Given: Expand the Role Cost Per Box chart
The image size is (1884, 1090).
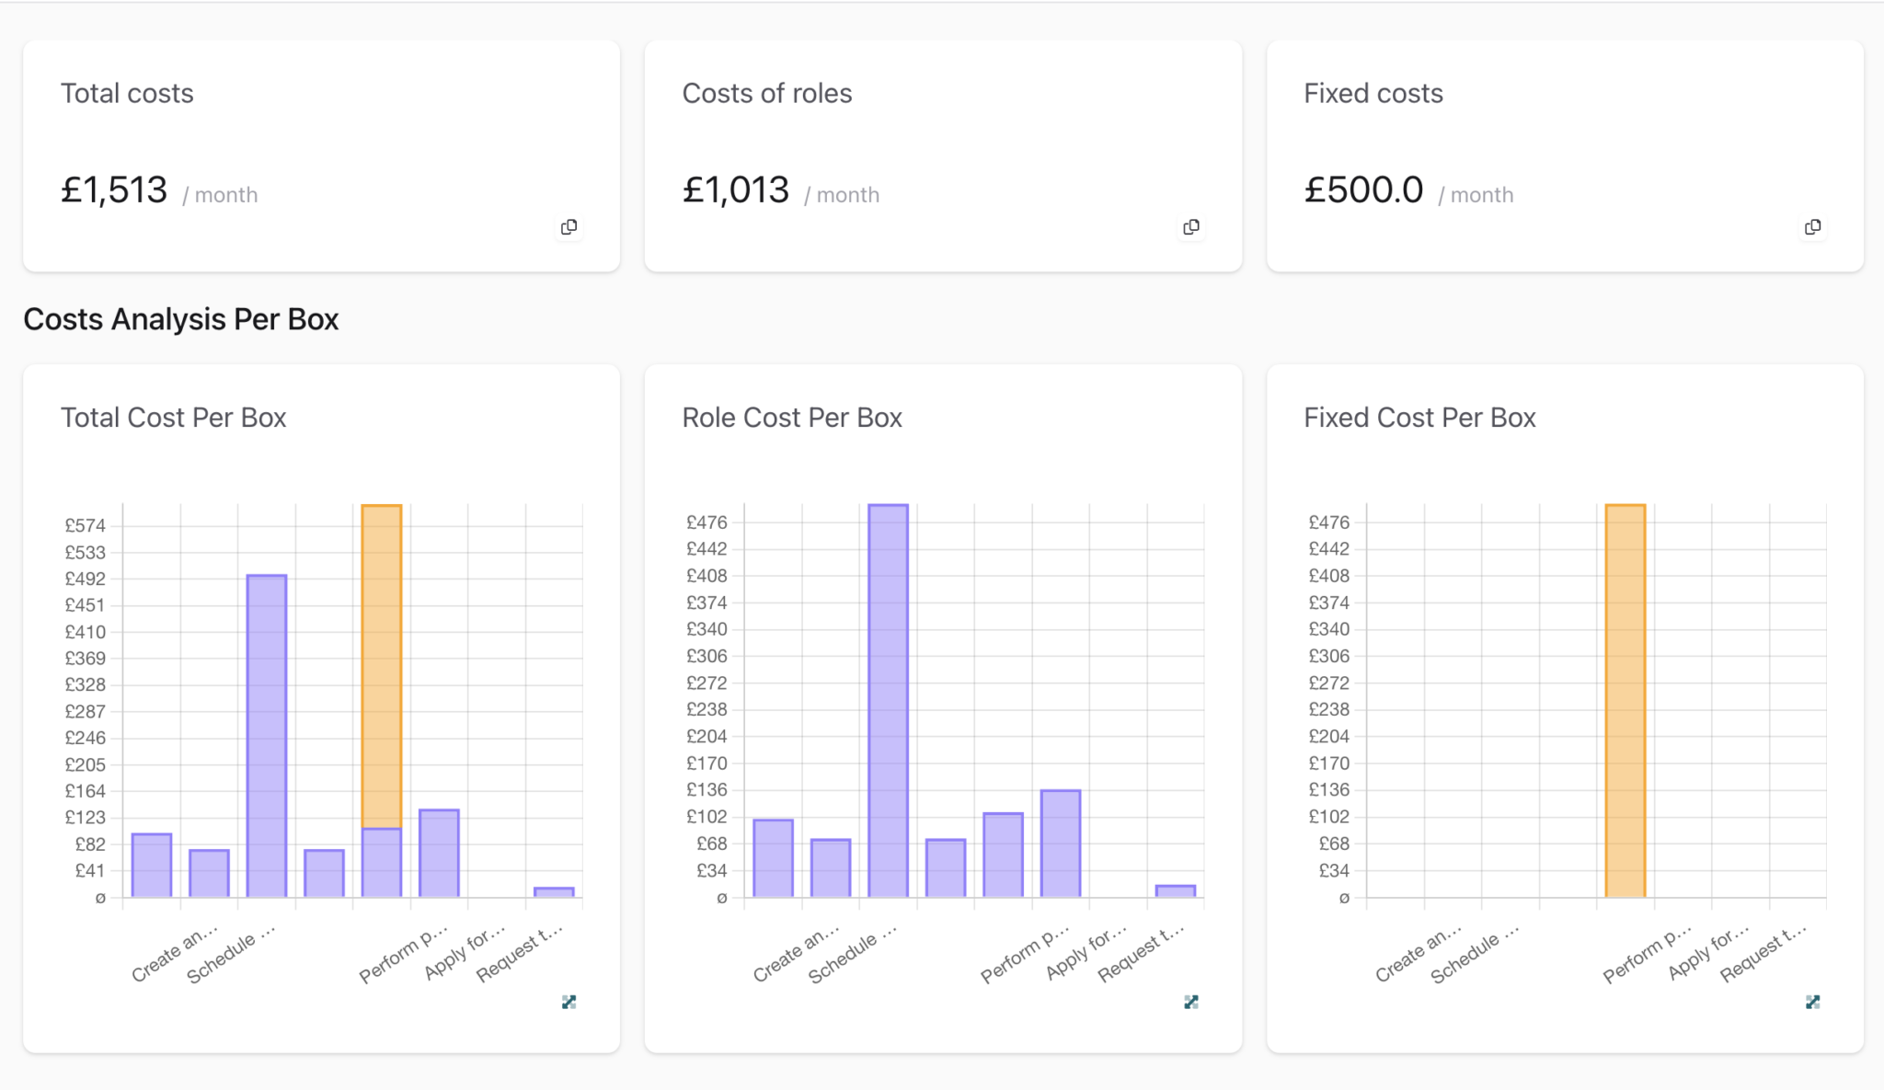Looking at the screenshot, I should [1190, 1002].
